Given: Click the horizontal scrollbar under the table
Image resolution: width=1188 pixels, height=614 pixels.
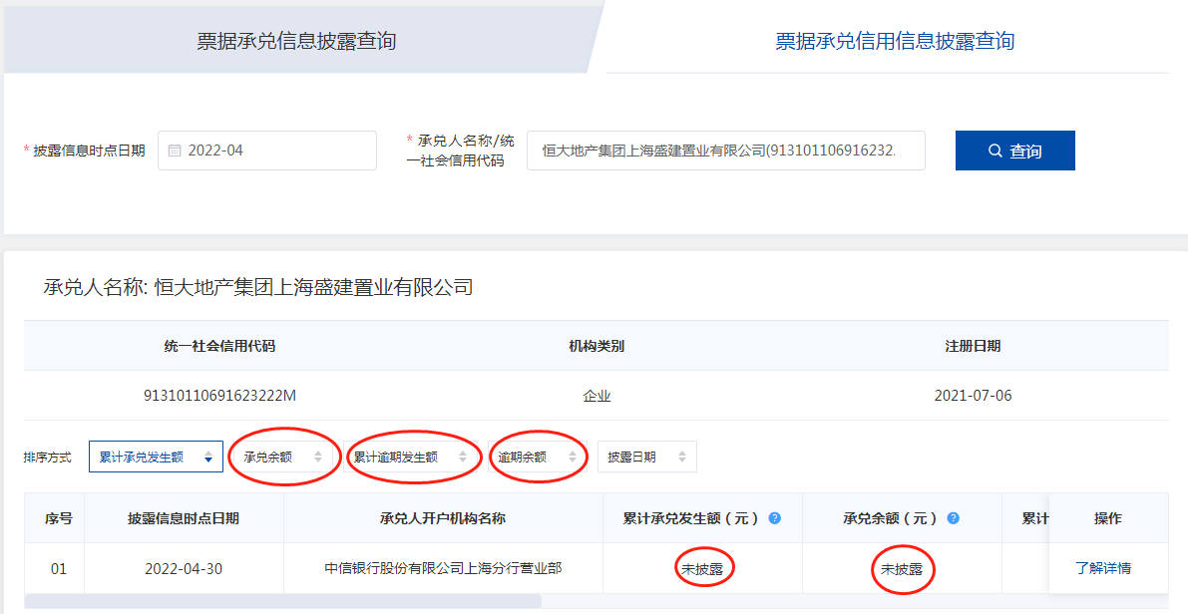Looking at the screenshot, I should click(x=283, y=601).
